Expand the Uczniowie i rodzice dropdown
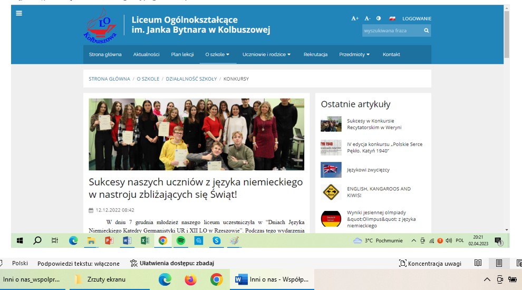522x290 pixels. 266,54
